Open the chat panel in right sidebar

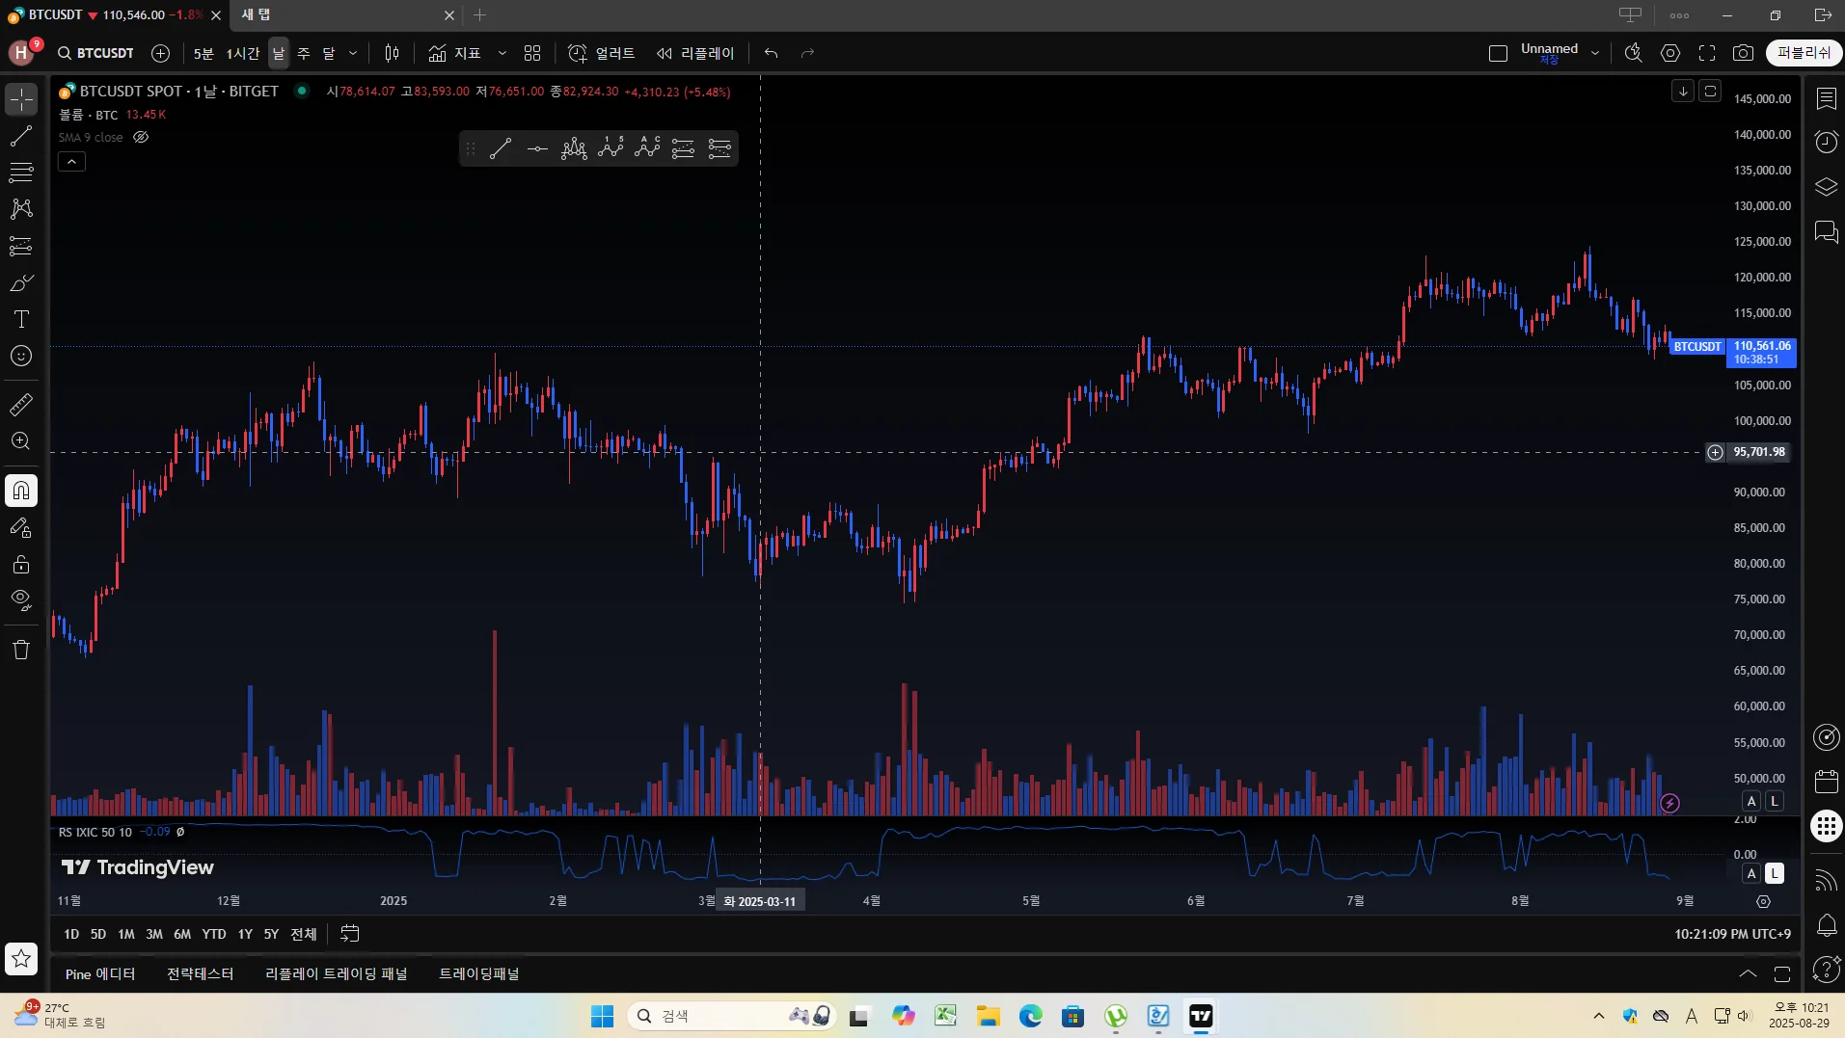(1827, 231)
